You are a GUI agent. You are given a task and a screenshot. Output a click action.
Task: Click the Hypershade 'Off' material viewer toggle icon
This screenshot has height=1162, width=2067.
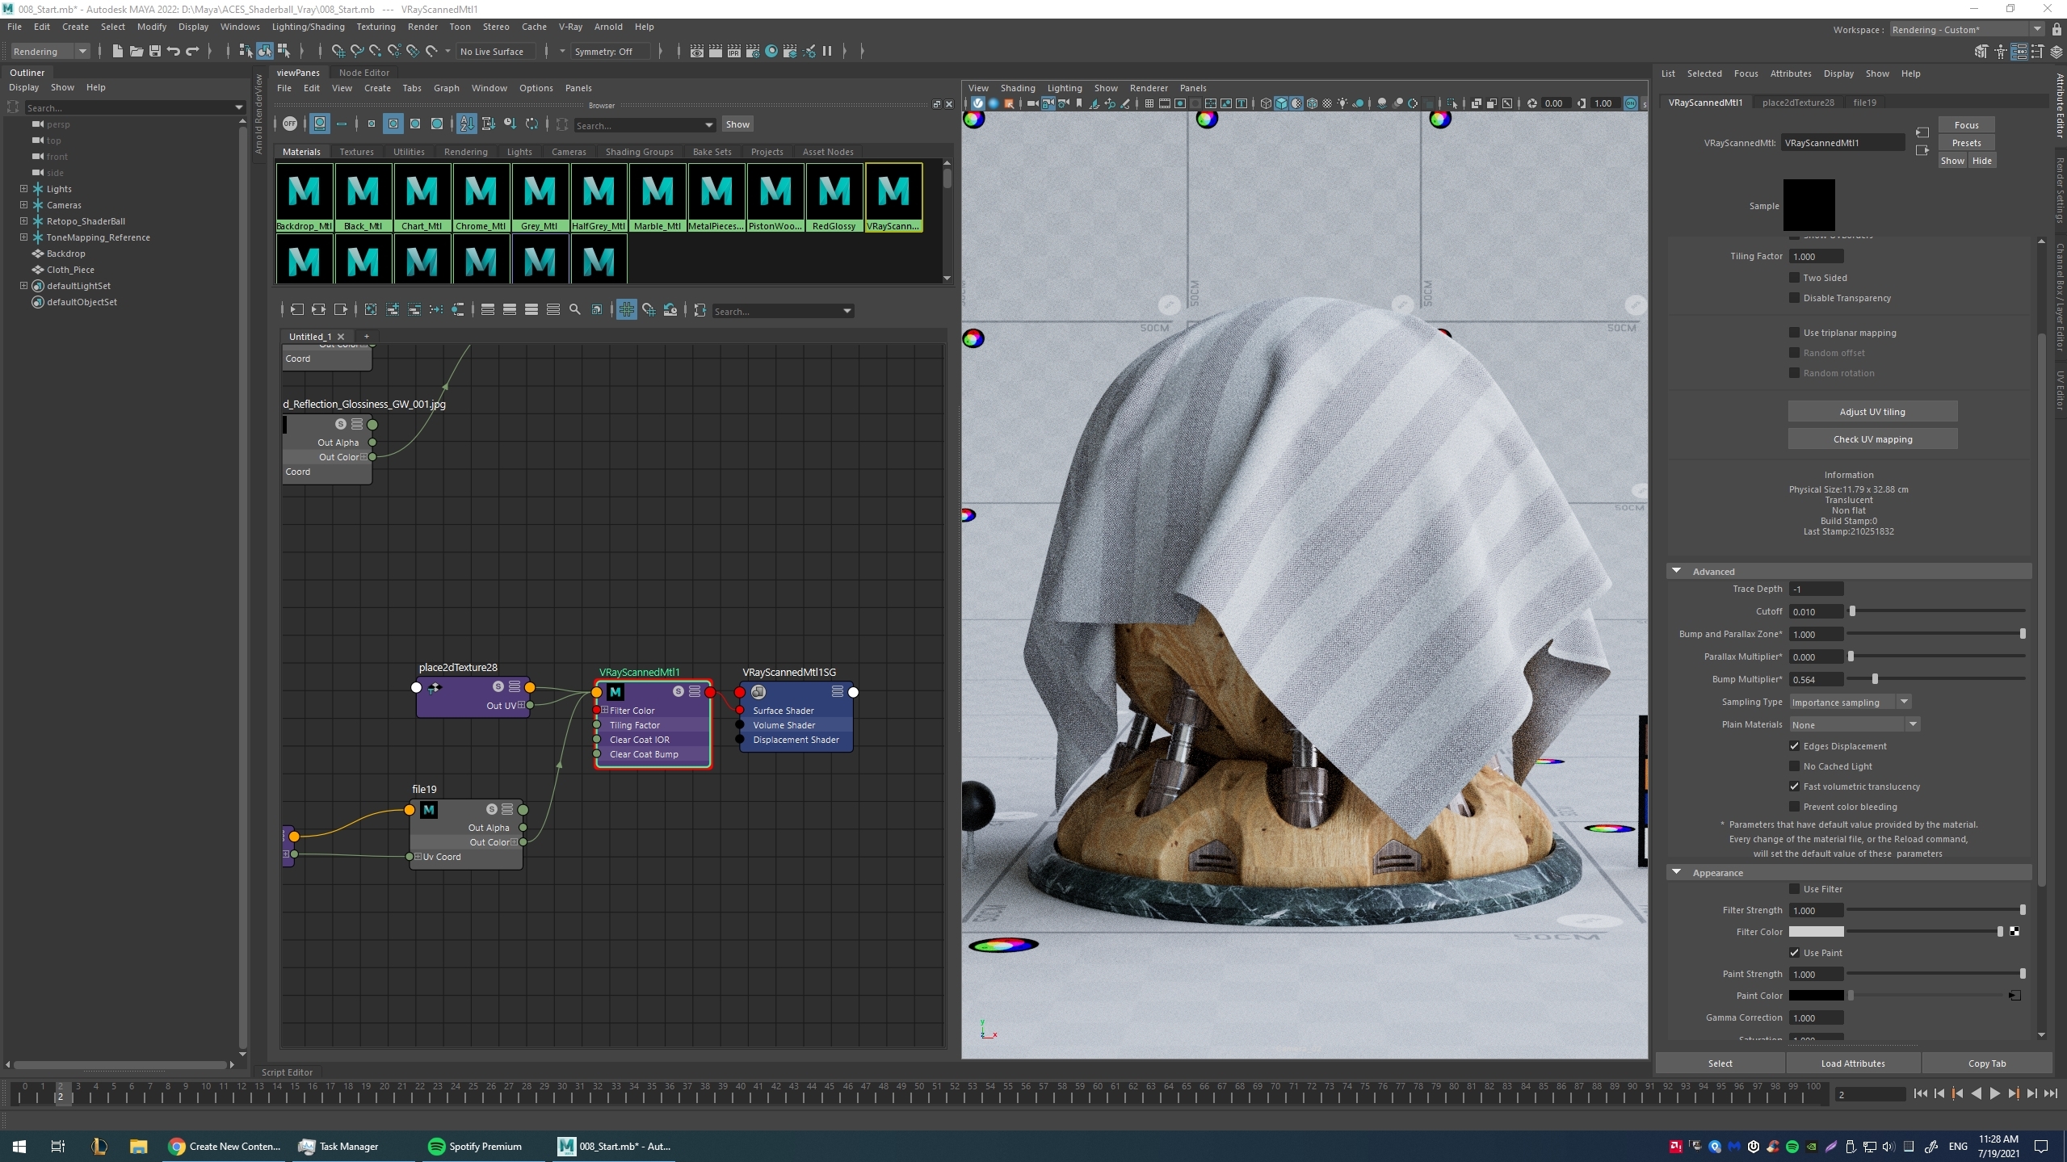290,124
